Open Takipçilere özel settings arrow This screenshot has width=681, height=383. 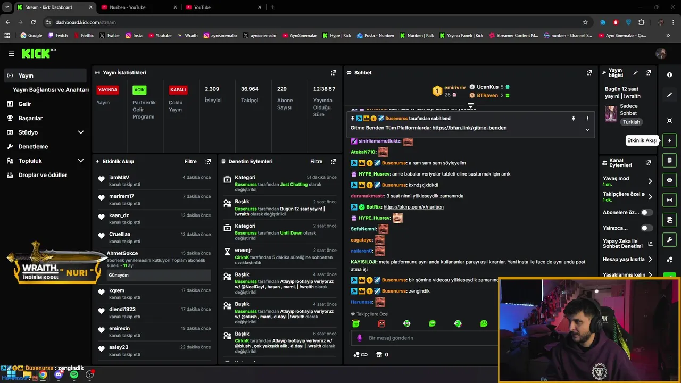click(650, 197)
